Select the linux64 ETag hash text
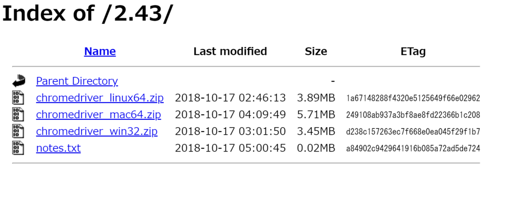This screenshot has width=507, height=200. (x=413, y=98)
